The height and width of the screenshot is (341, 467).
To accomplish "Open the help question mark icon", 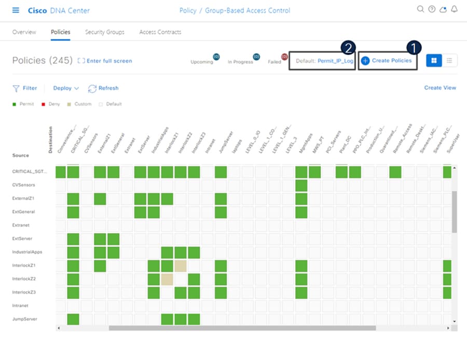I will pos(432,9).
